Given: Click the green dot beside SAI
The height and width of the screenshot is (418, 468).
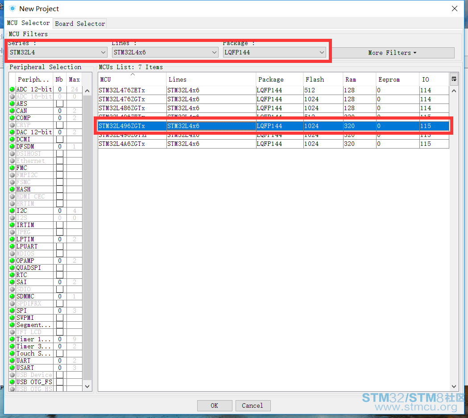Looking at the screenshot, I should (12, 282).
